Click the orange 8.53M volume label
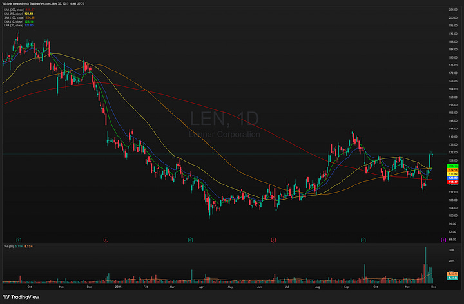This screenshot has width=464, height=304. tap(453, 274)
